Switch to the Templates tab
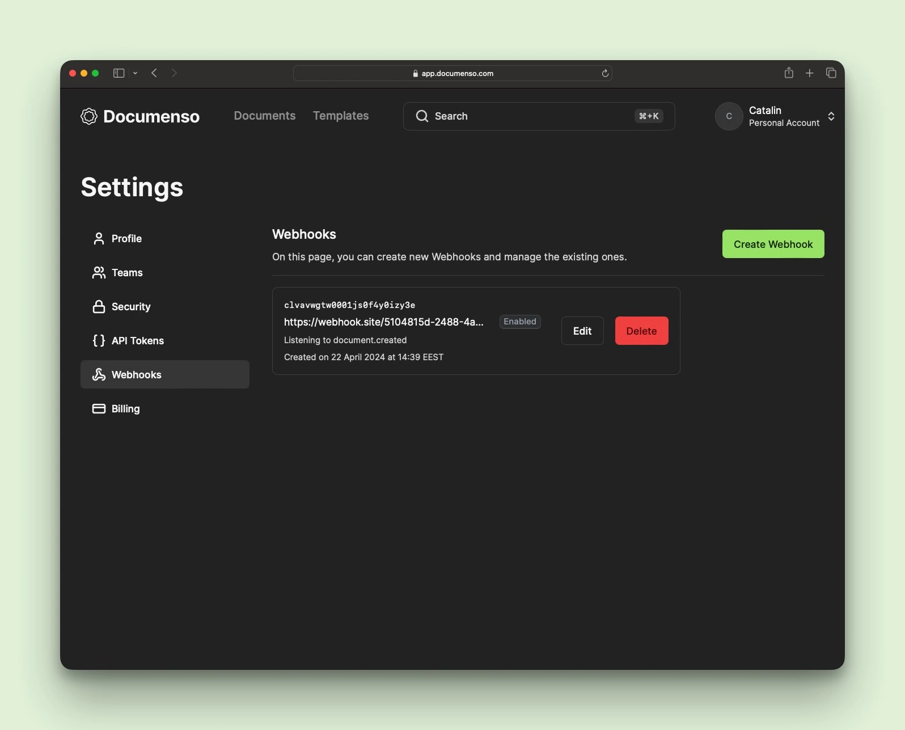 (x=341, y=116)
